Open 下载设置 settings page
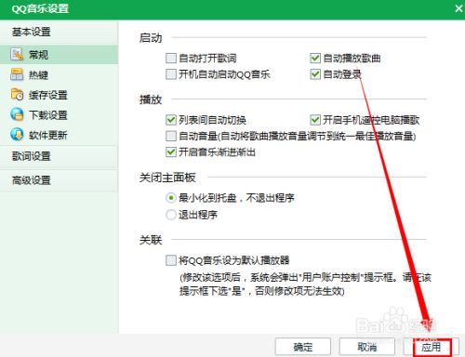465x357 pixels. tap(59, 115)
